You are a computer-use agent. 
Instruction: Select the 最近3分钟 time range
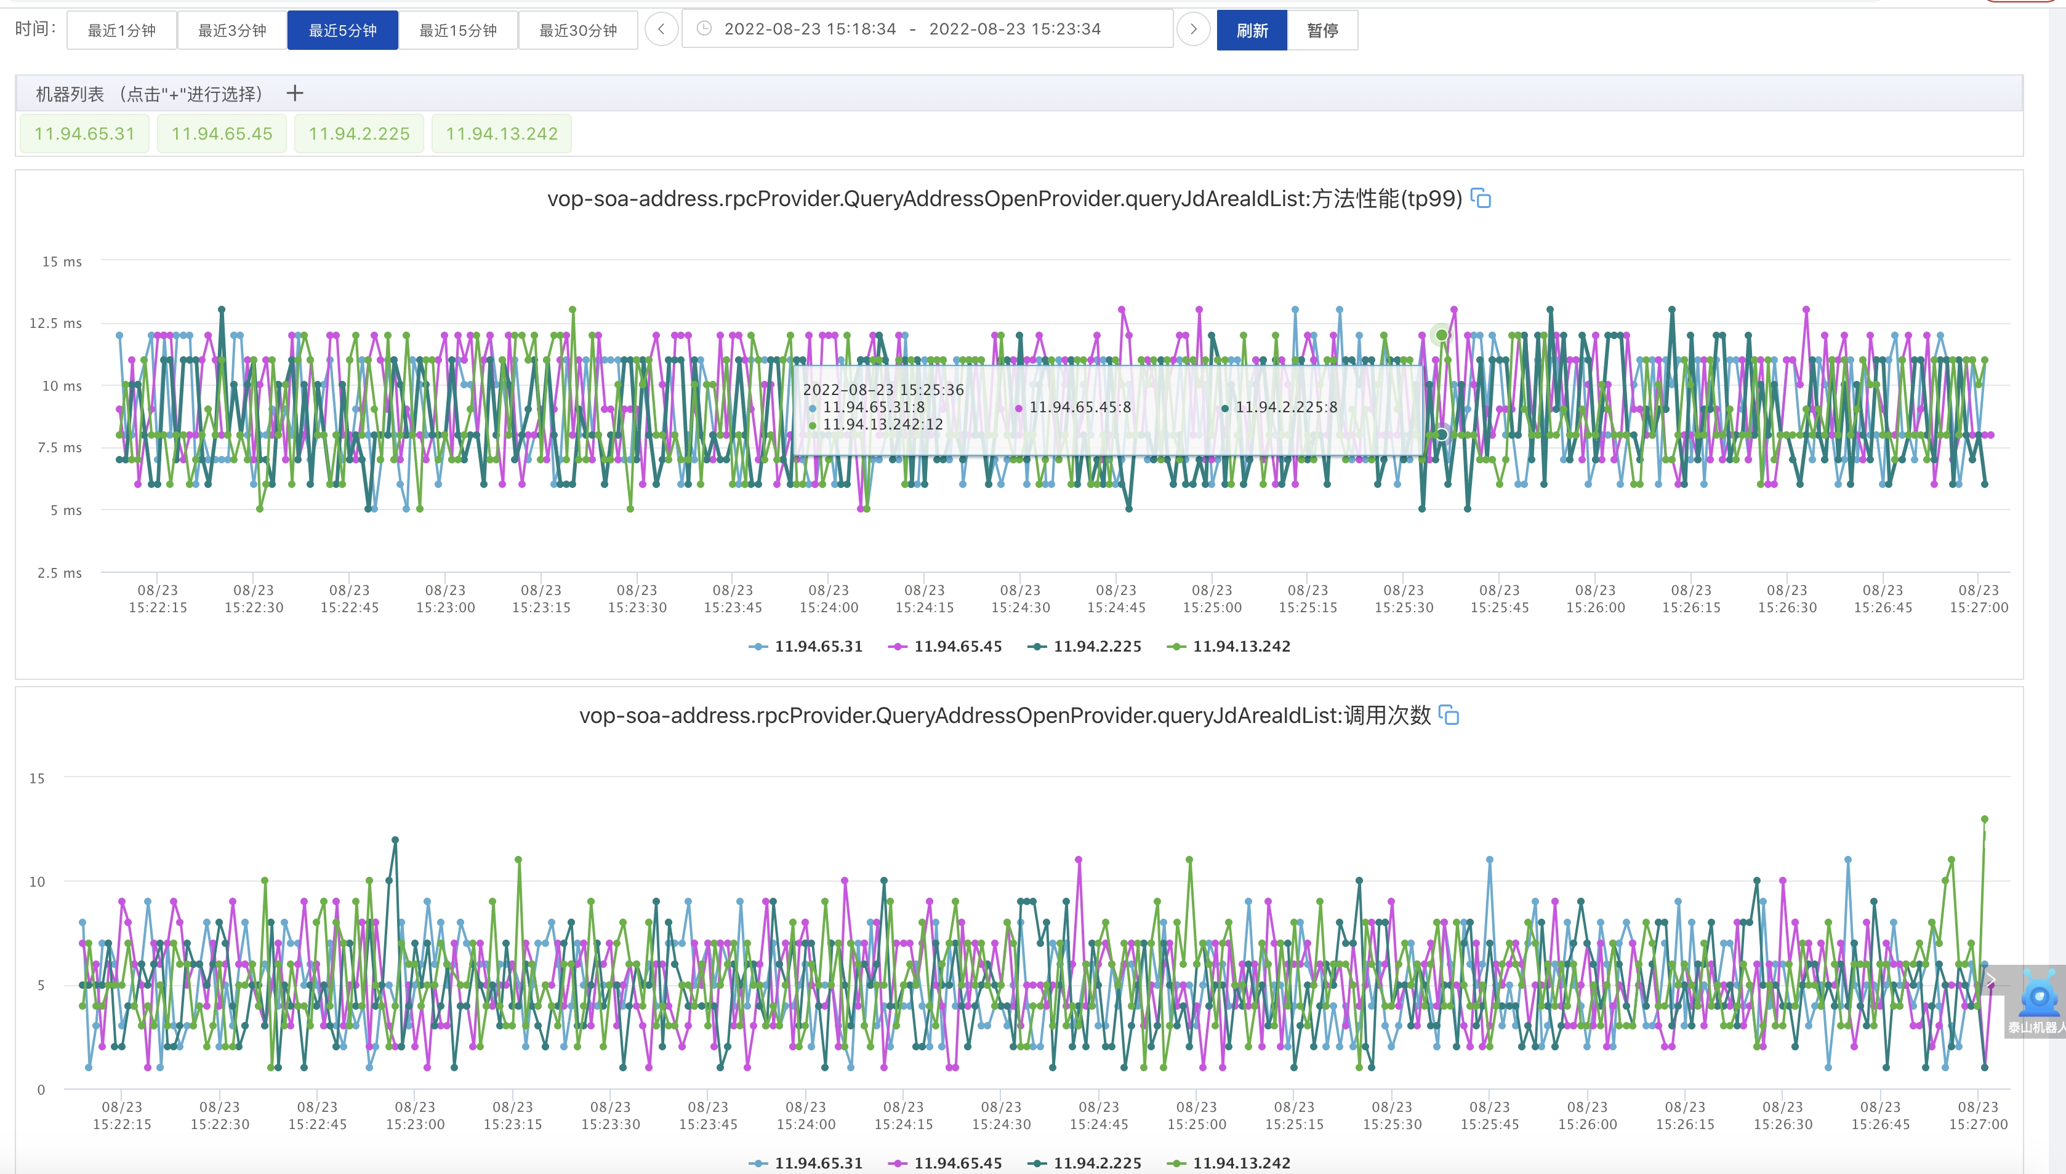click(x=231, y=31)
